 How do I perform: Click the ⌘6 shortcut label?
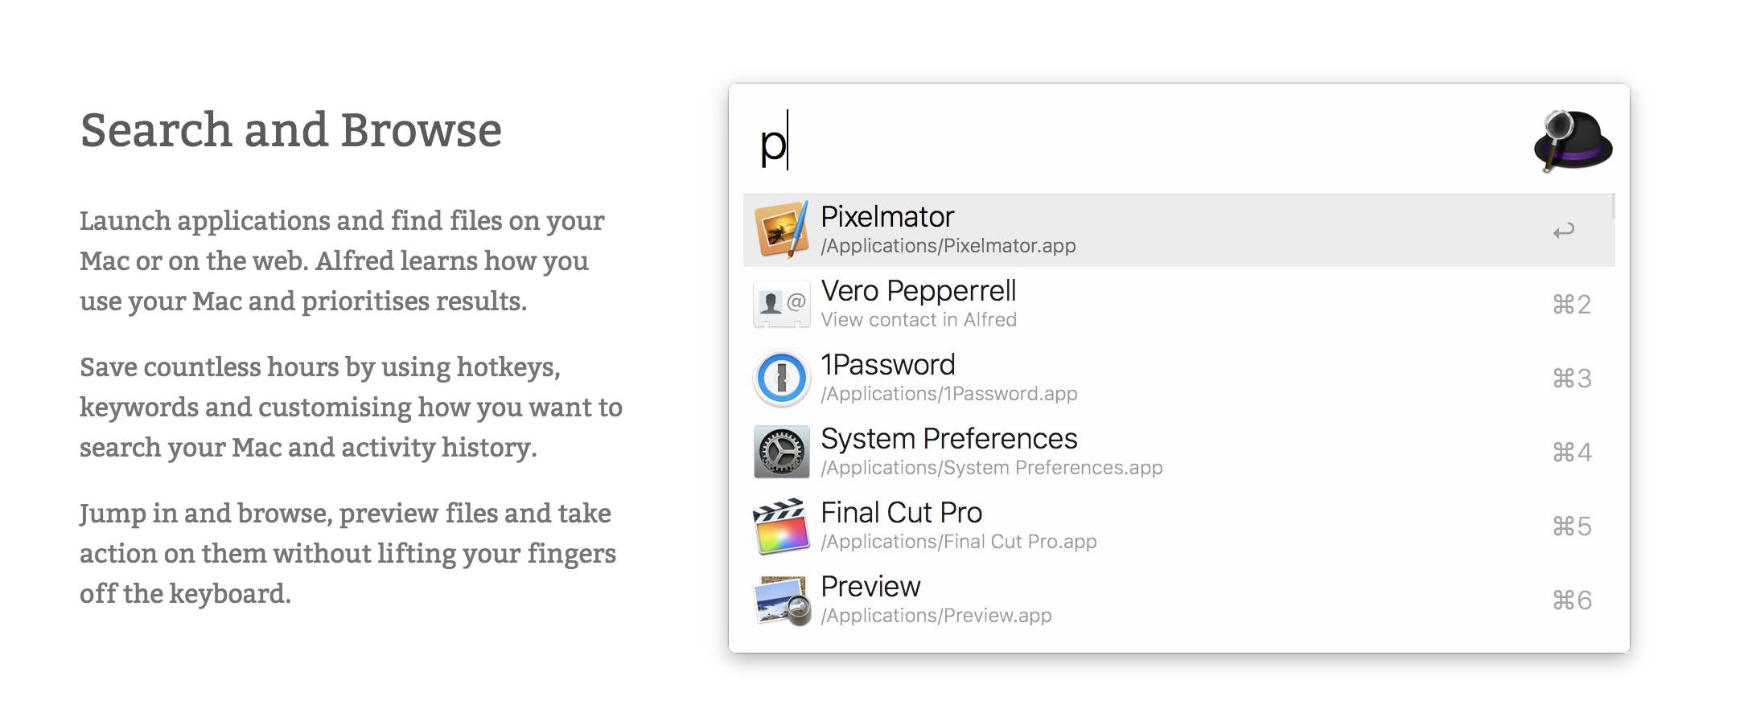pyautogui.click(x=1571, y=600)
